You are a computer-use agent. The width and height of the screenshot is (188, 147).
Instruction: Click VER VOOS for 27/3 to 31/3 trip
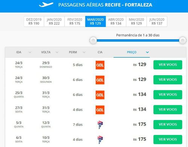[168, 109]
